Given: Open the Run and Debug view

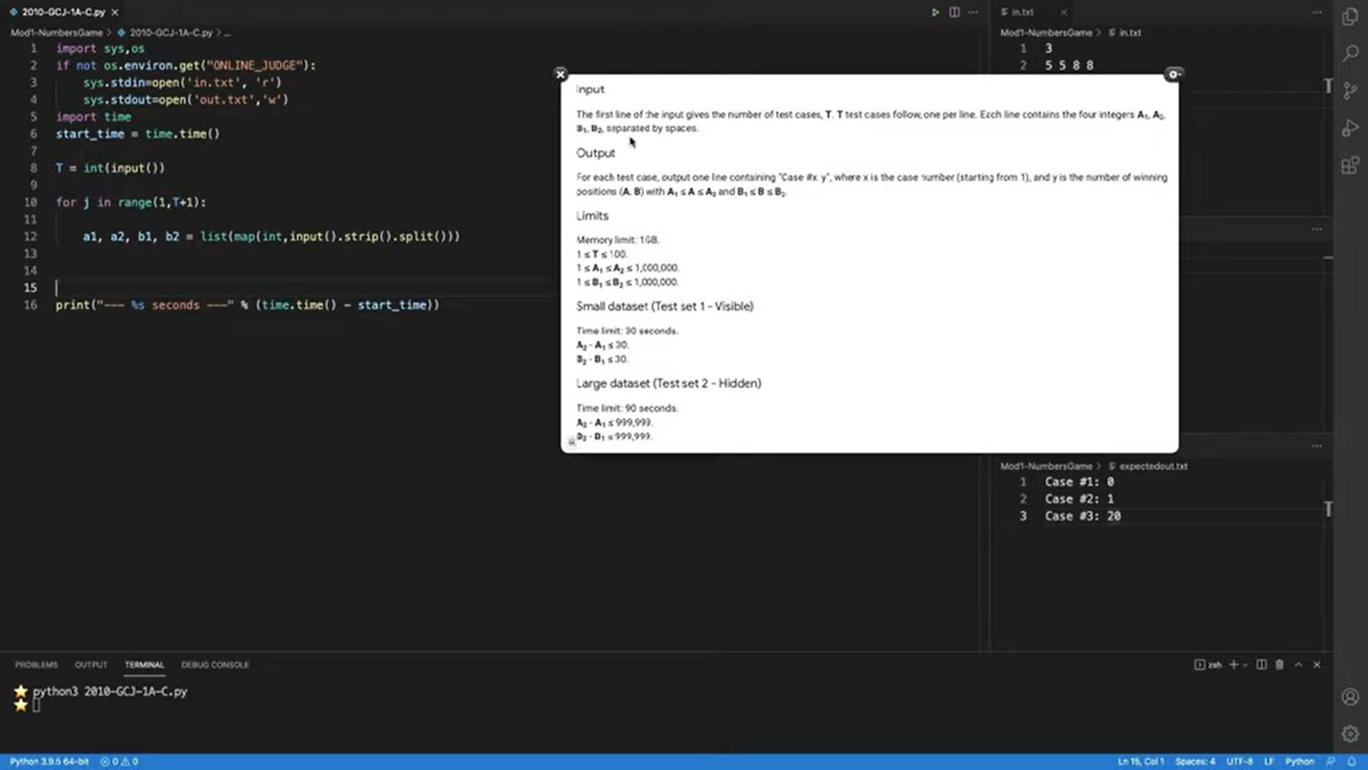Looking at the screenshot, I should 1349,128.
